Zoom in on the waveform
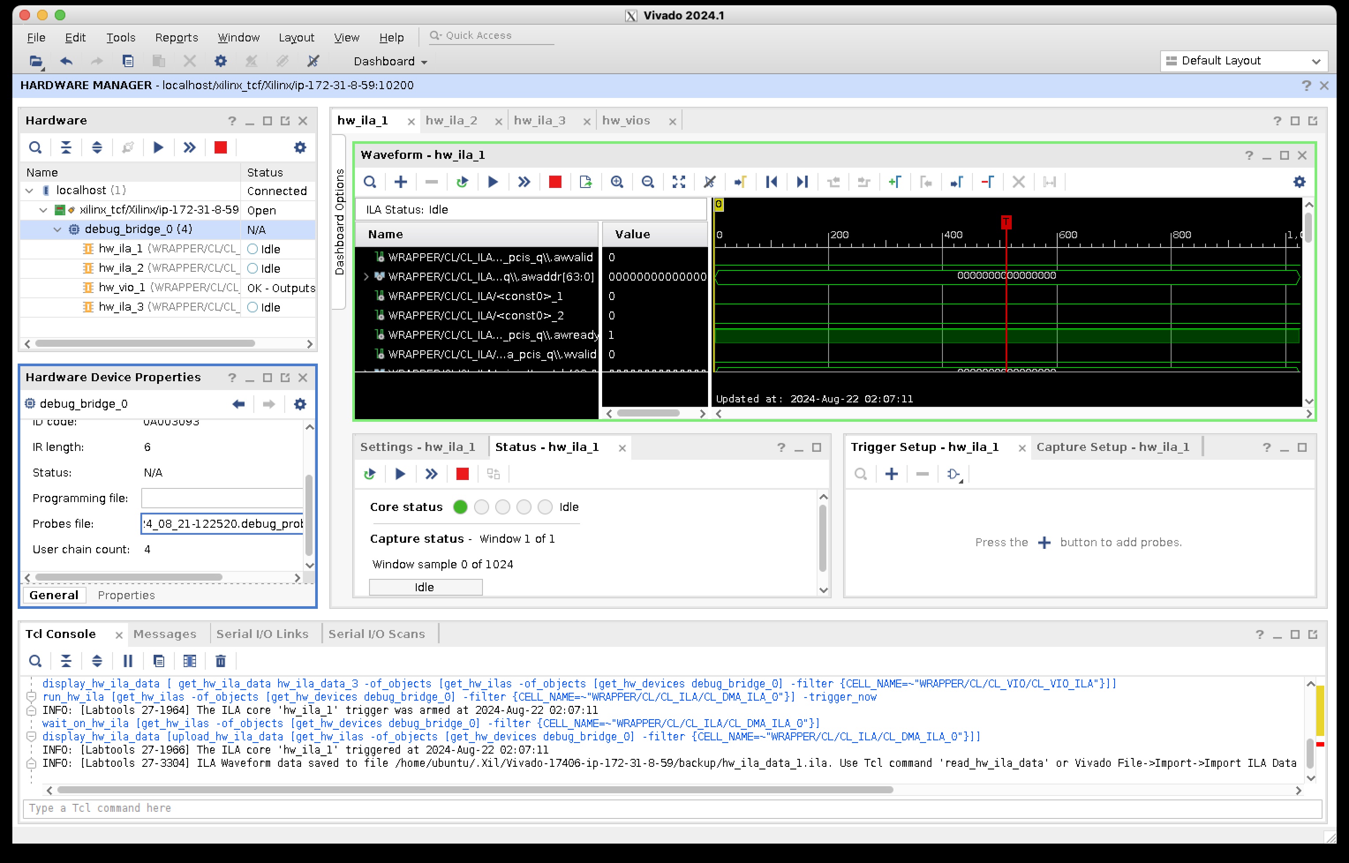1349x863 pixels. click(617, 182)
